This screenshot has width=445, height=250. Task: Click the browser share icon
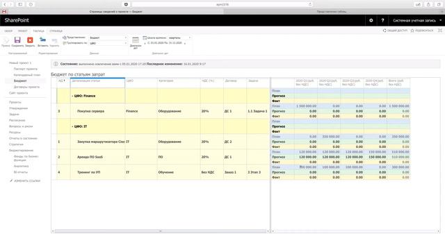(428, 4)
